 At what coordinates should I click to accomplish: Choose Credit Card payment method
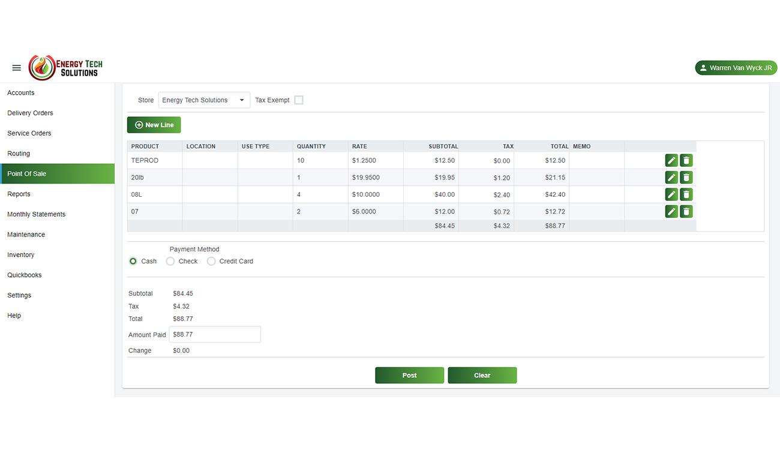tap(211, 262)
